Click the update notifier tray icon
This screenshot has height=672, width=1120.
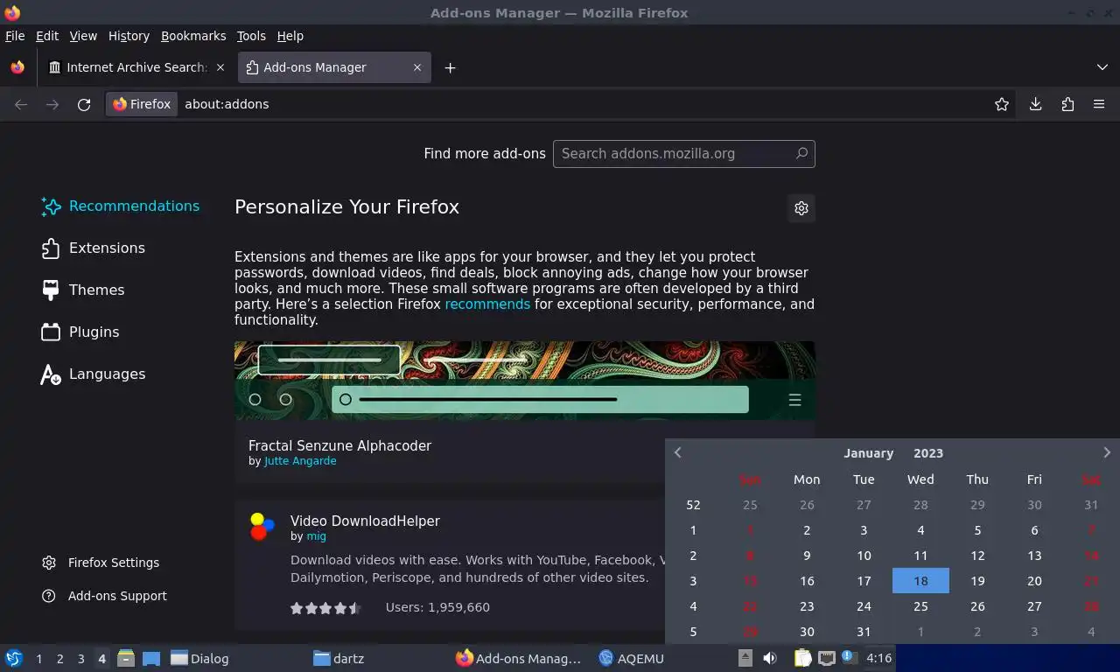pos(849,657)
